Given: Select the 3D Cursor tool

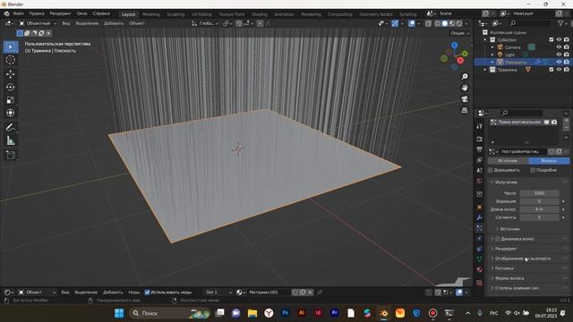Looking at the screenshot, I should (11, 60).
